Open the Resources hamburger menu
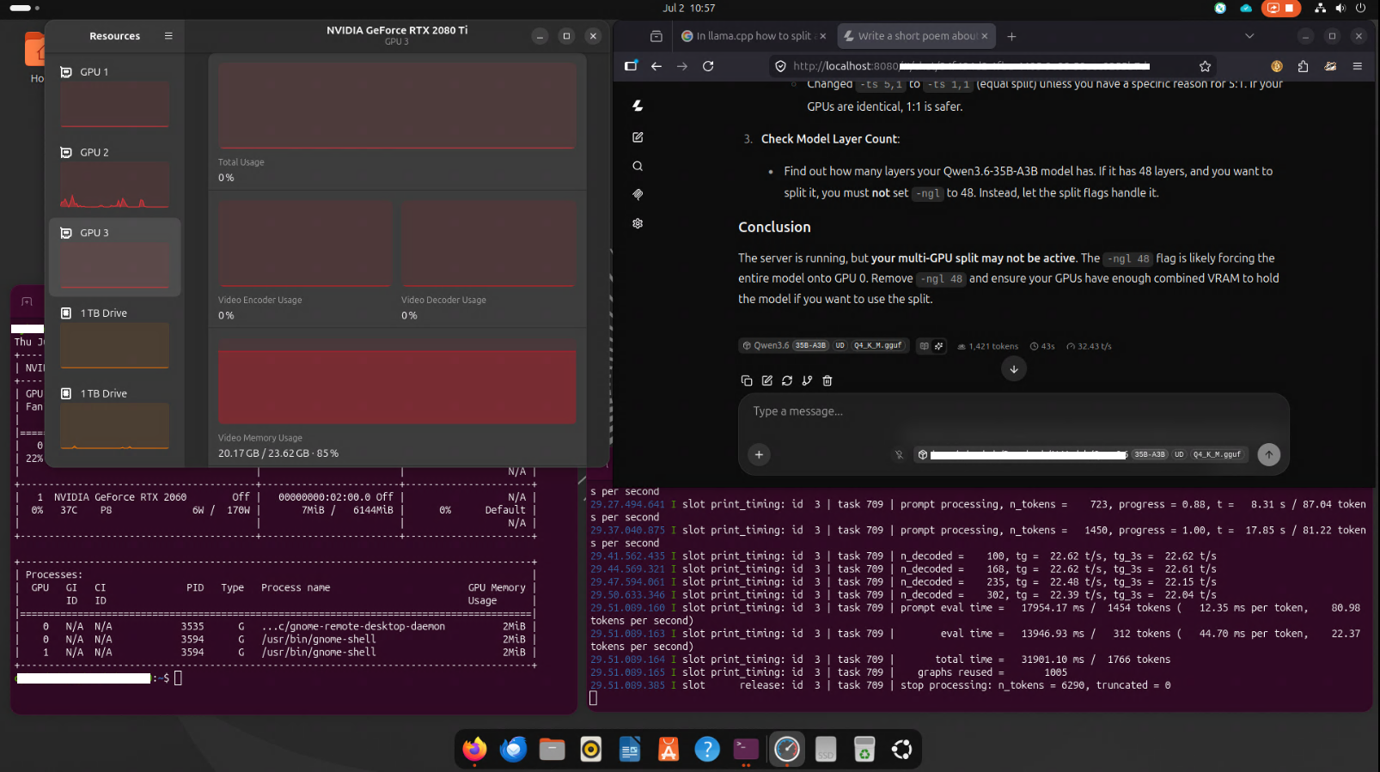1380x772 pixels. tap(168, 36)
